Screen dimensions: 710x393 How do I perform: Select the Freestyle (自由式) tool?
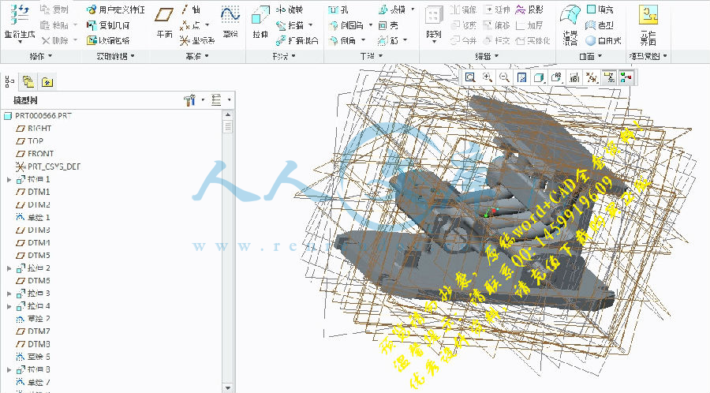(603, 41)
